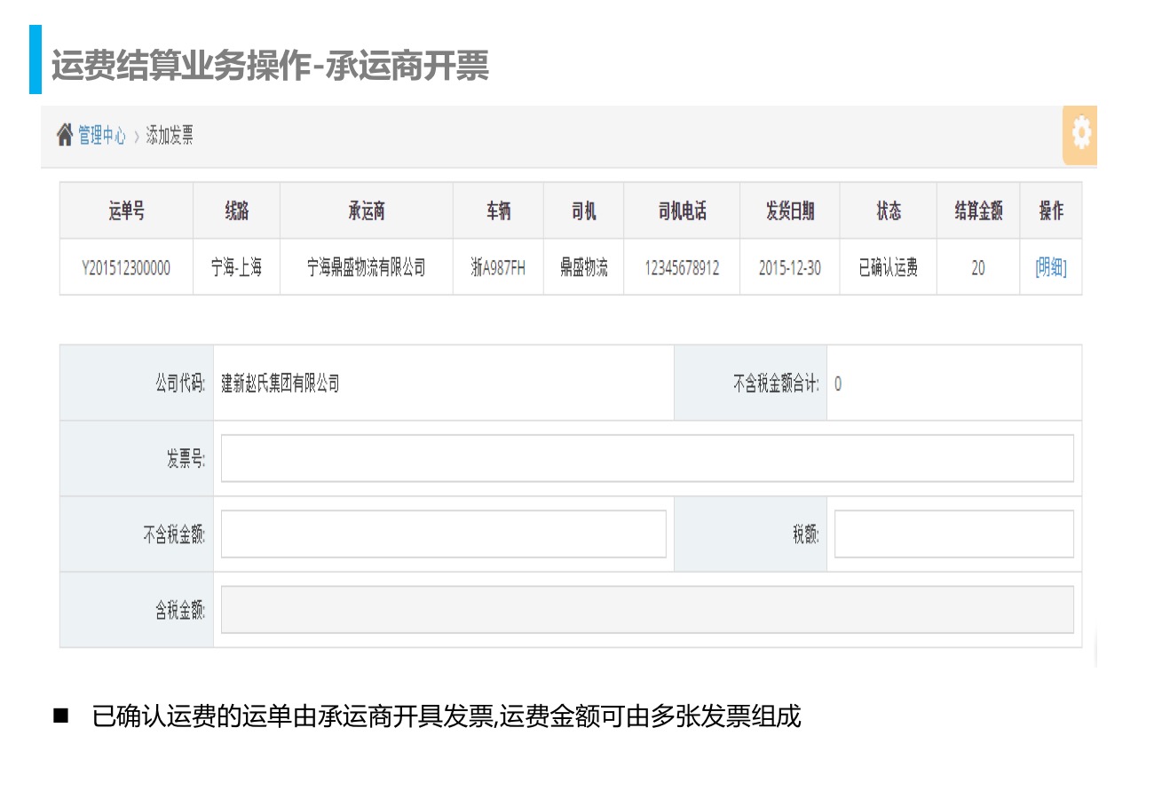Open the orange gear settings icon
The image size is (1154, 799).
tap(1080, 134)
